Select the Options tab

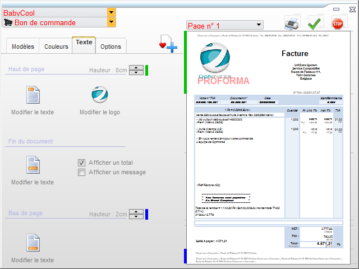coord(111,47)
